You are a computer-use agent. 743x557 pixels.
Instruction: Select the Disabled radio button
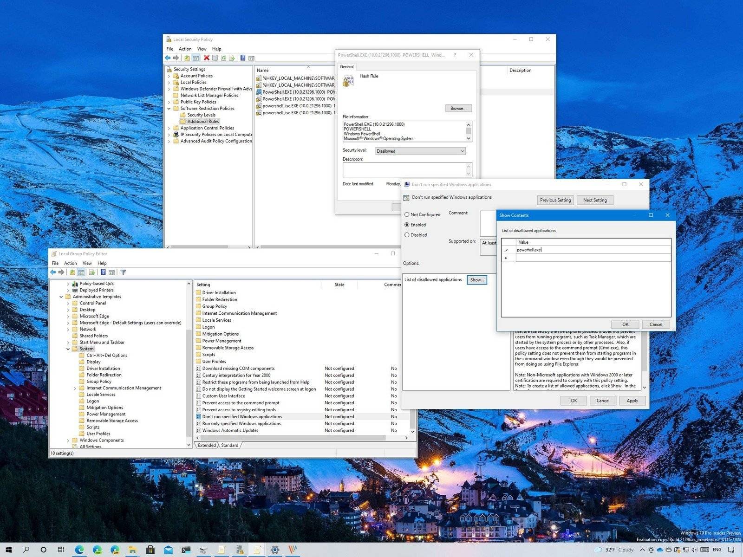(x=408, y=235)
